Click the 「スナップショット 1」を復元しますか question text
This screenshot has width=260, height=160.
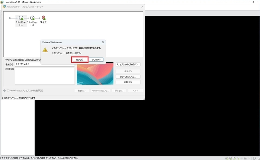click(x=67, y=53)
